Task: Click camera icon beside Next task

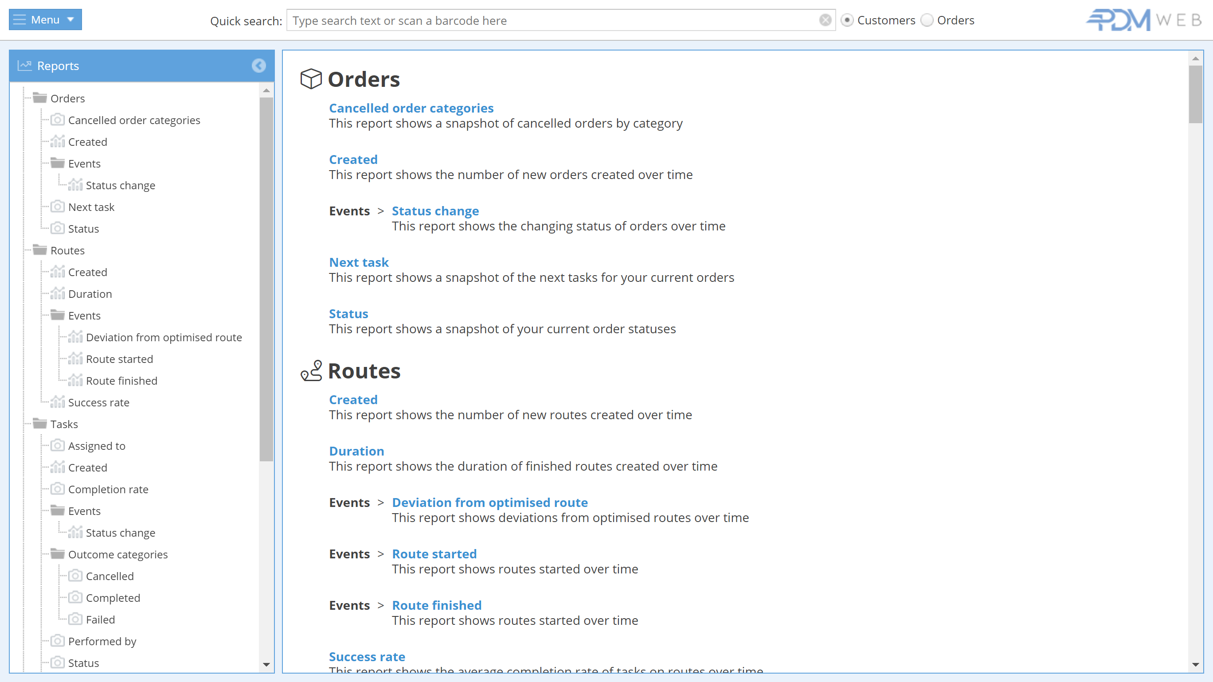Action: click(x=58, y=207)
